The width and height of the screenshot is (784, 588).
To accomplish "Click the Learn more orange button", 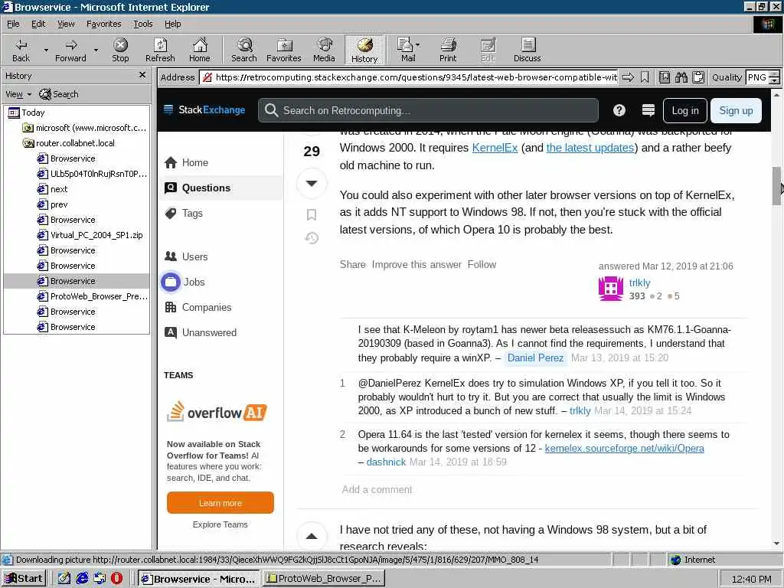I will [220, 503].
